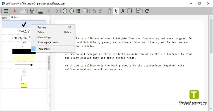Zoom in with the plus circle icon

click(x=65, y=11)
